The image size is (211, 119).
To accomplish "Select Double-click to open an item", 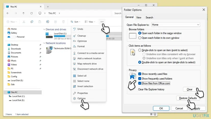I will (x=140, y=62).
